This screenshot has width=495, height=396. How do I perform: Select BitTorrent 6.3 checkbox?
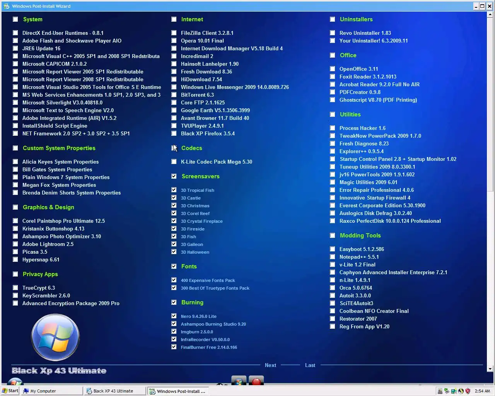pos(174,95)
